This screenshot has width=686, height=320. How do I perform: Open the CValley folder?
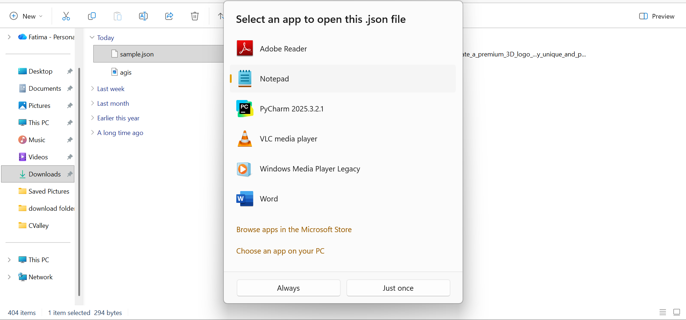(33, 225)
